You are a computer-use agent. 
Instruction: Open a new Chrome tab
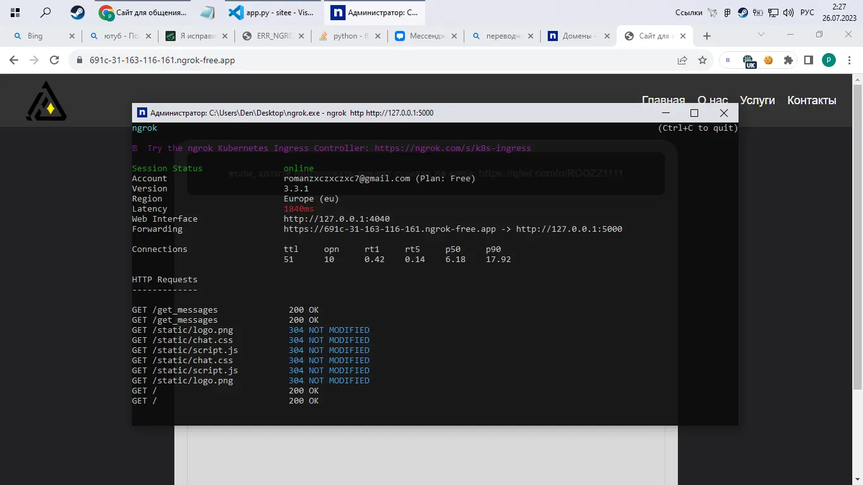click(x=707, y=36)
